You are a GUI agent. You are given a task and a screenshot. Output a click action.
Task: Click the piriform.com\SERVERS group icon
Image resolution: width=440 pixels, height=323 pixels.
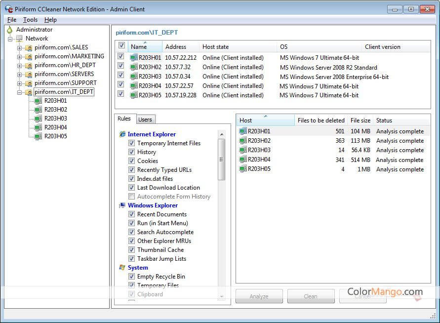coord(29,74)
